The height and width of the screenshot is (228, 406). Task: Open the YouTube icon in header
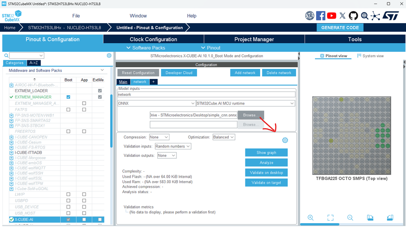pos(332,16)
